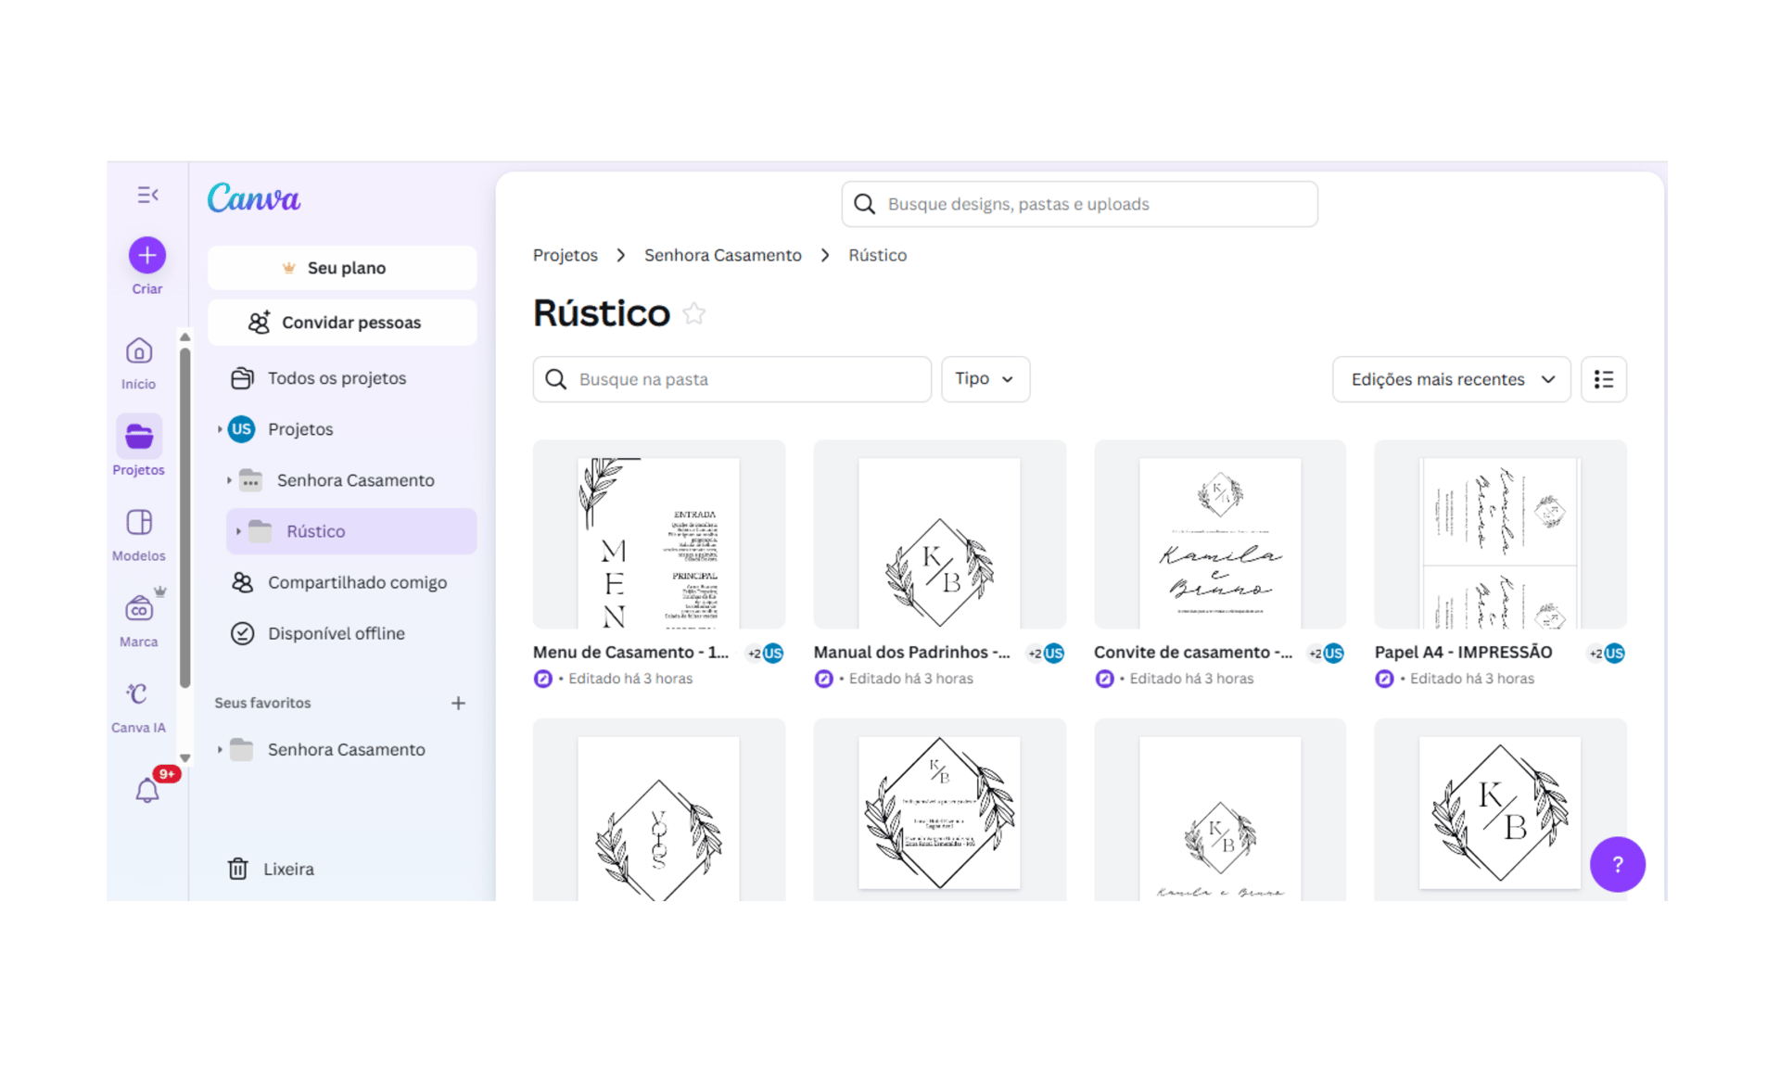Open the Marca brand kit icon
This screenshot has height=1068, width=1780.
[x=139, y=609]
